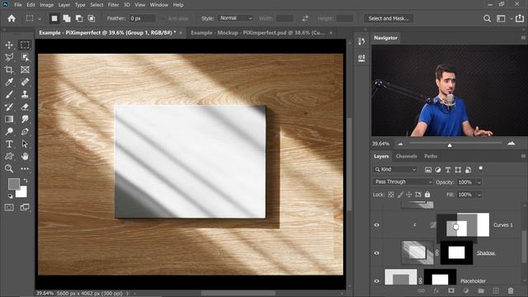Select the Dodge tool
Image resolution: width=528 pixels, height=297 pixels.
9,131
